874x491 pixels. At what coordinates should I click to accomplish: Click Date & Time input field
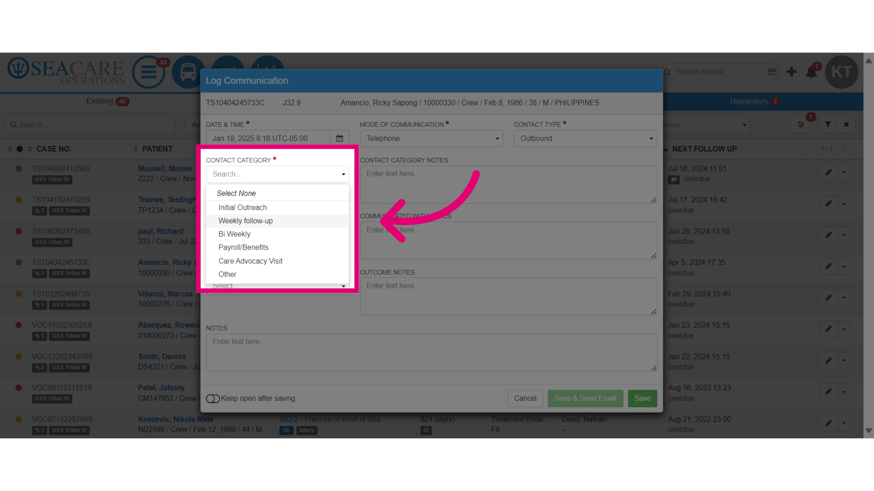(x=268, y=139)
